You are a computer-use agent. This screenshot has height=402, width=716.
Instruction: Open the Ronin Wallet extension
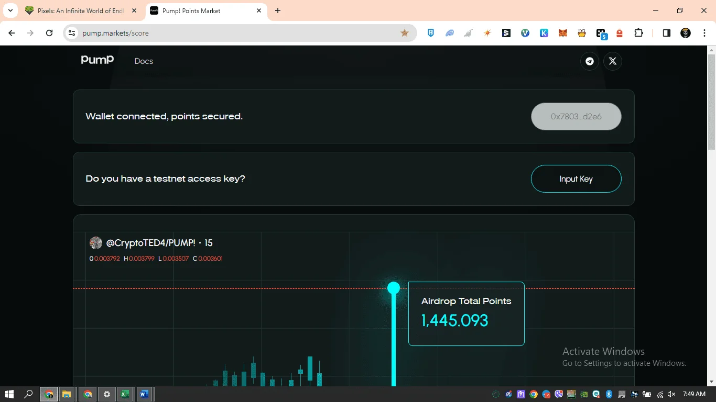click(431, 33)
